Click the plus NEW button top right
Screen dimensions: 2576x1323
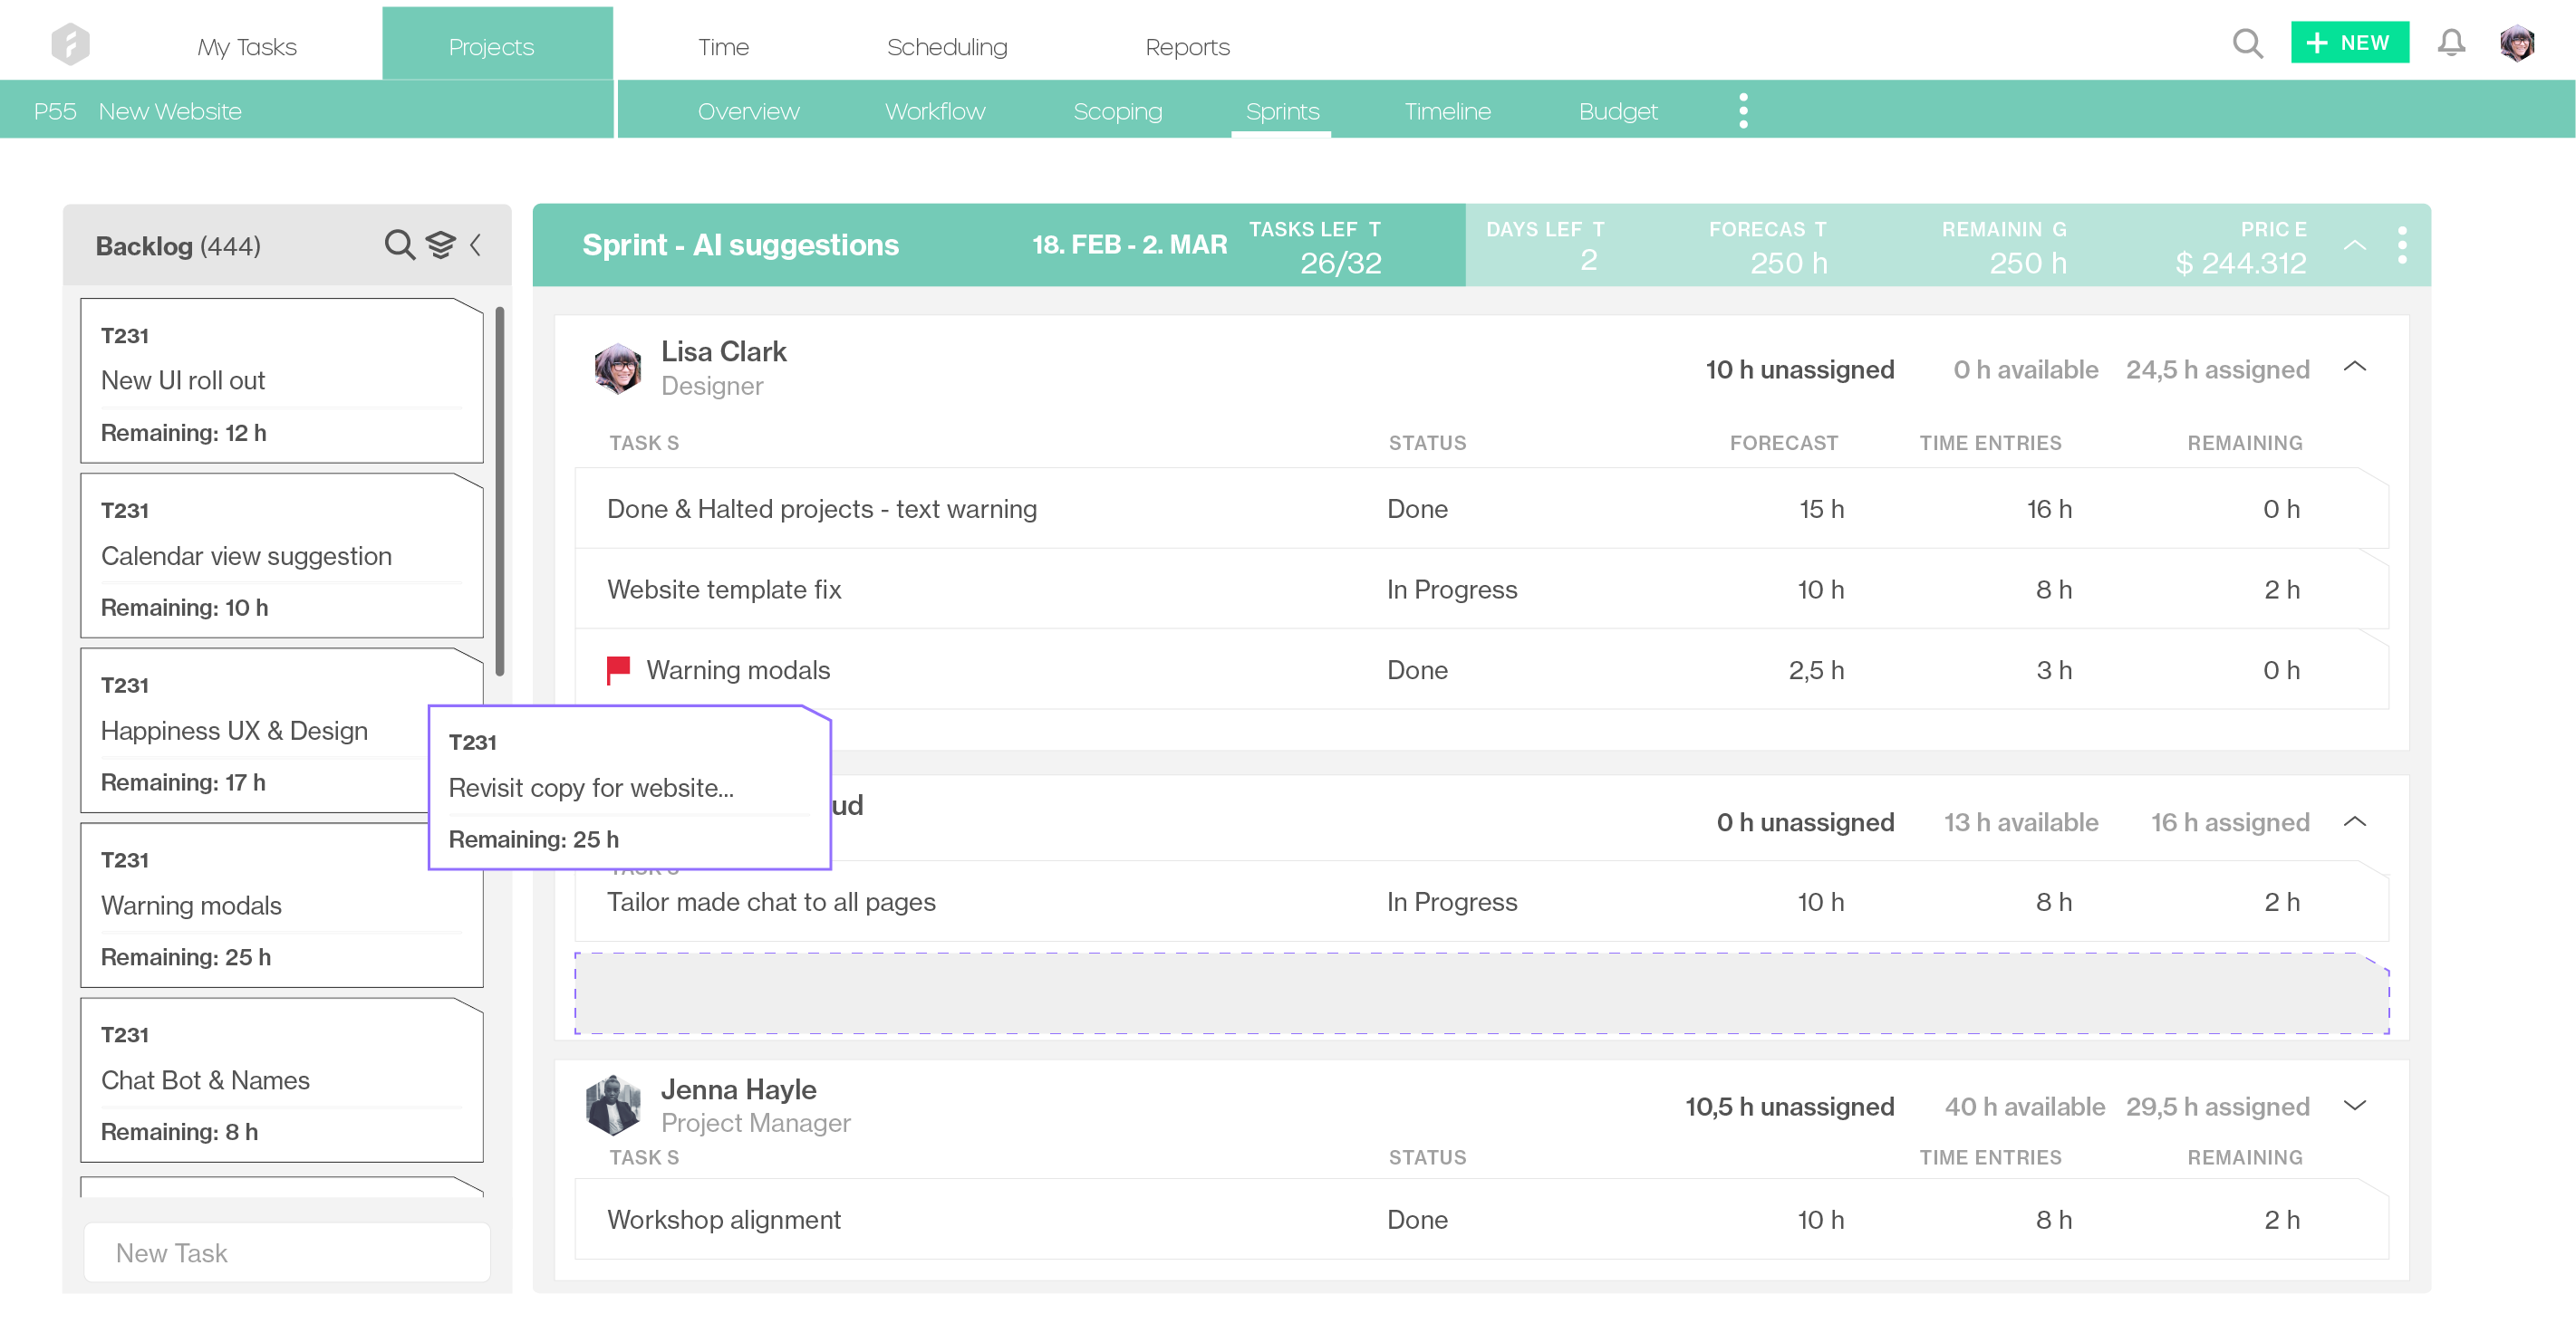tap(2351, 43)
